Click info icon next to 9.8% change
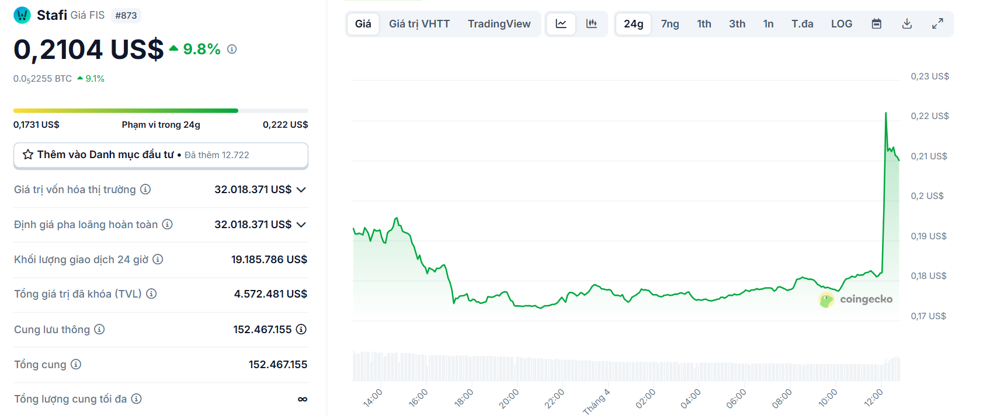 click(x=232, y=49)
